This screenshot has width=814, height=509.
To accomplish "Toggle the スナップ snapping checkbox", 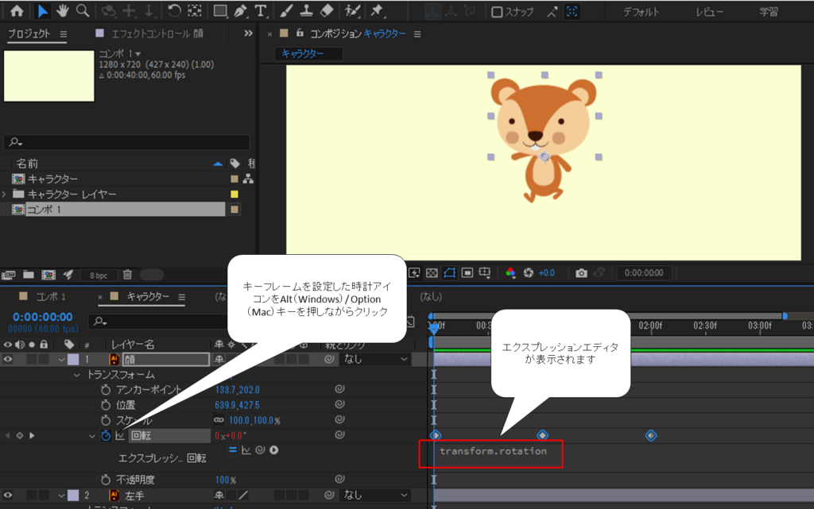I will coord(497,12).
